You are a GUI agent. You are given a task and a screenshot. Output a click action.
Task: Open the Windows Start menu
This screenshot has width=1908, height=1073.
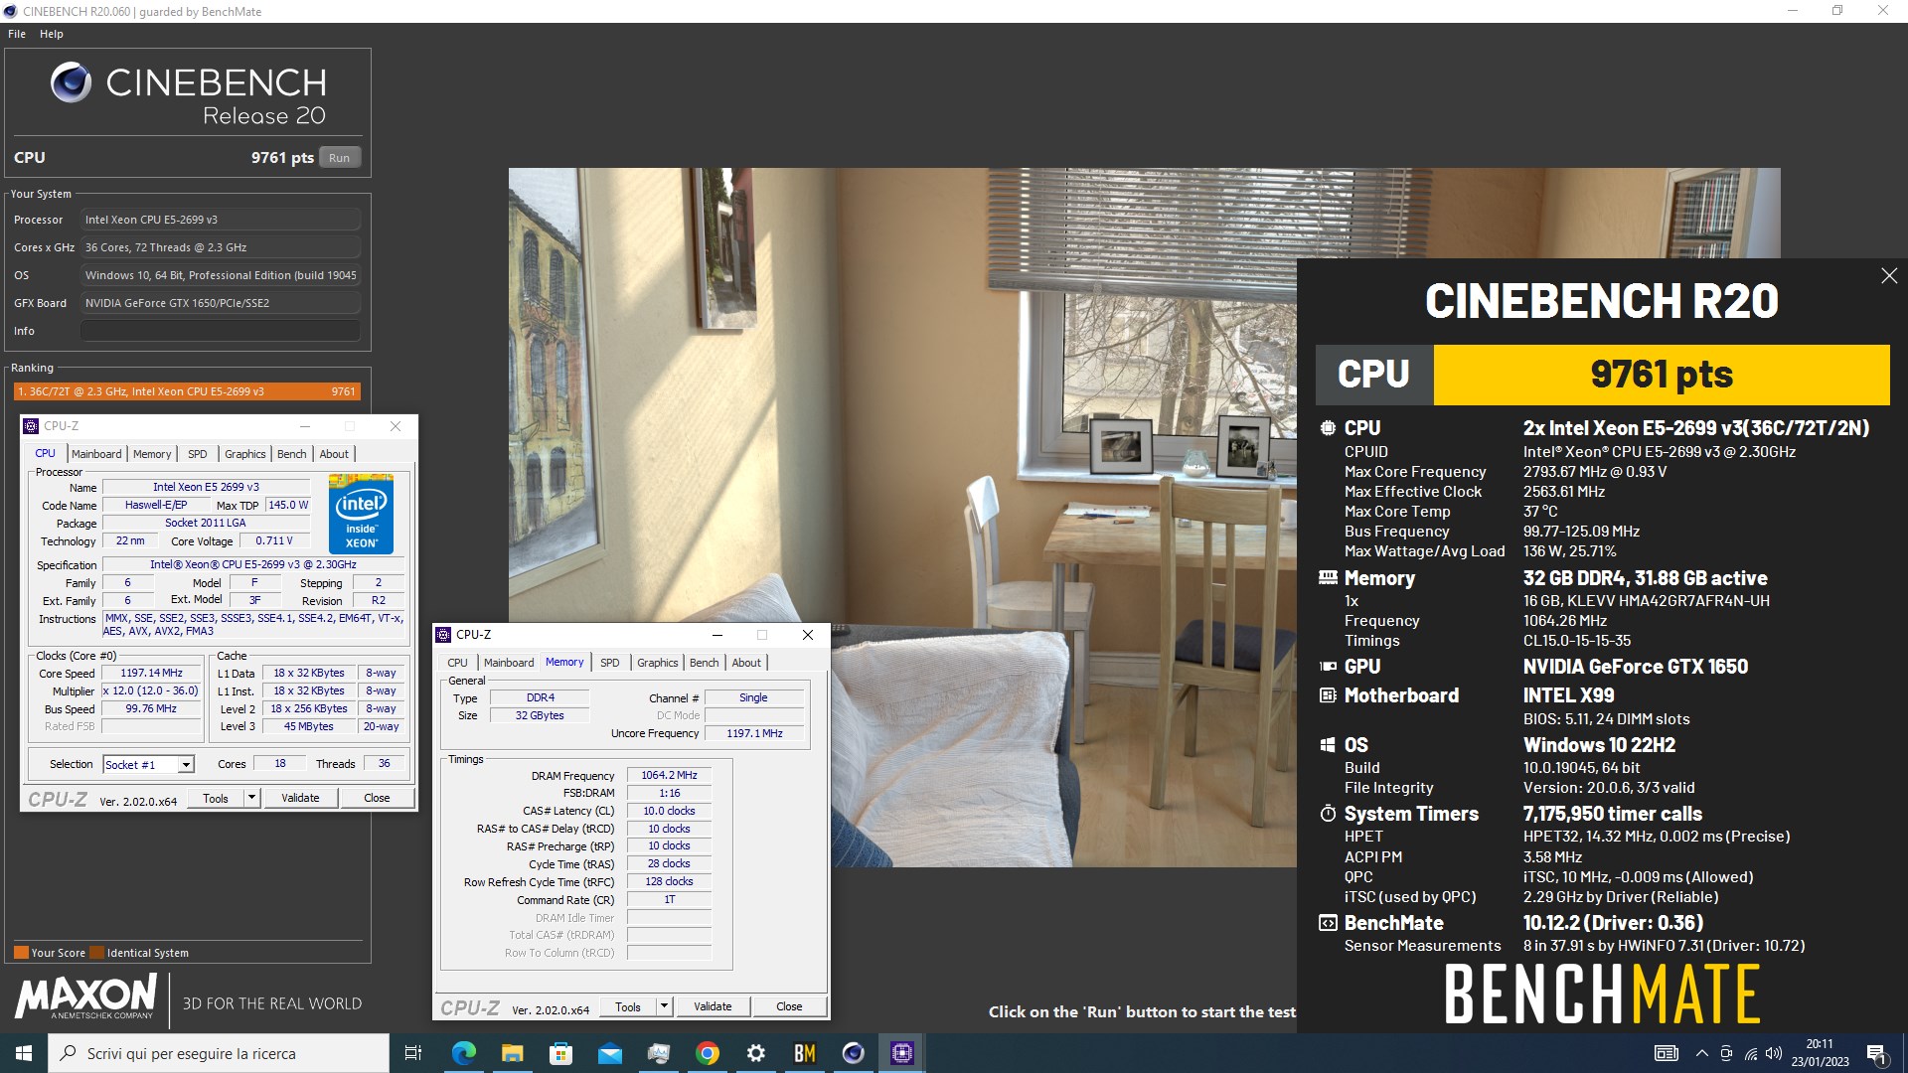tap(24, 1053)
